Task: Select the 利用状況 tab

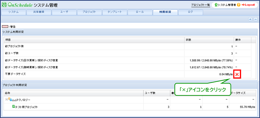Action: tap(165, 12)
